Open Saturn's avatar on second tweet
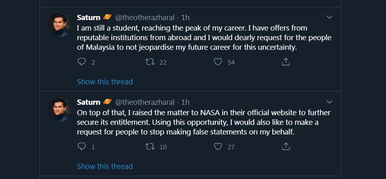Viewport: 386px width, 179px height. coord(60,110)
